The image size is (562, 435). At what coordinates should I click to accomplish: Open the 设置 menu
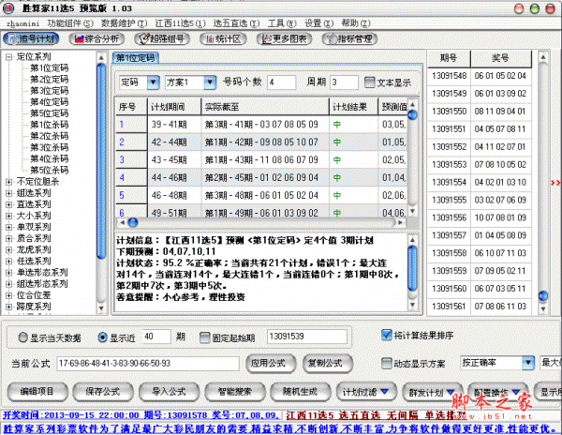point(319,23)
